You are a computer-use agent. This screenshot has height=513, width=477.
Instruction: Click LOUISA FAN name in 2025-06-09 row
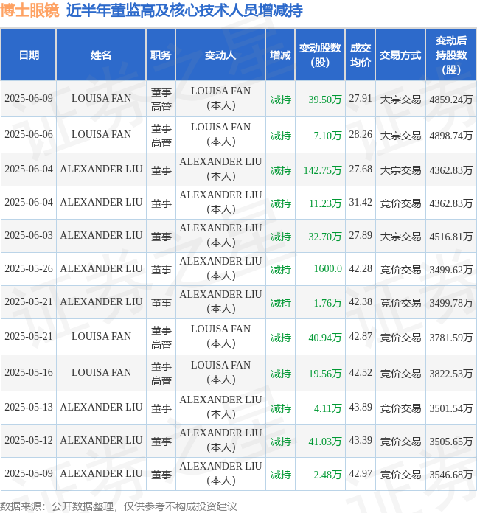[101, 99]
